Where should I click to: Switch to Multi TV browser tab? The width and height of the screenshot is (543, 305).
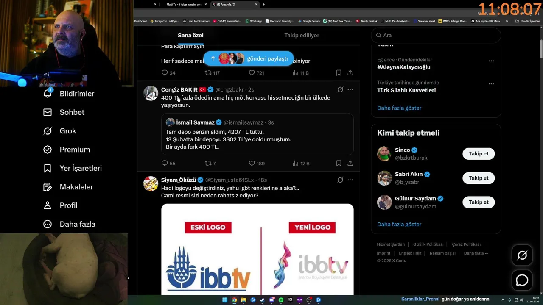coord(184,4)
